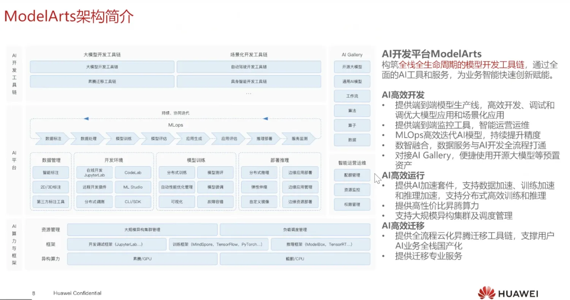
Task: Click the 场景化开发工具链 heading
Action: click(x=249, y=55)
